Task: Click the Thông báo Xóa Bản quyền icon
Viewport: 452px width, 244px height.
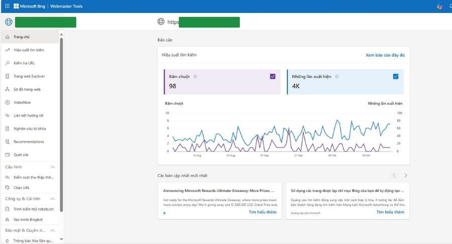Action: (x=8, y=241)
